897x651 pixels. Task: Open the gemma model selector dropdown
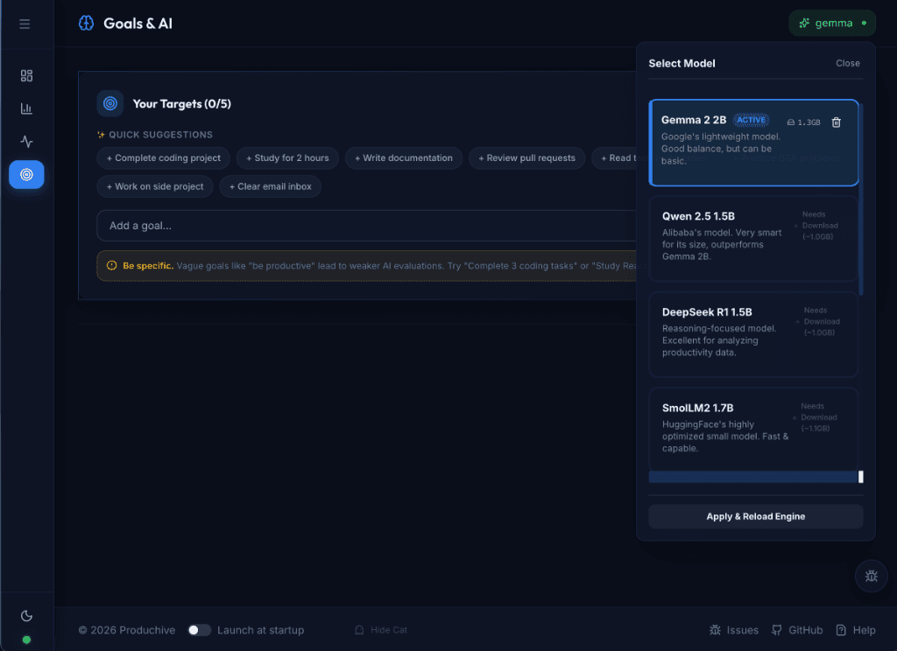(x=831, y=23)
